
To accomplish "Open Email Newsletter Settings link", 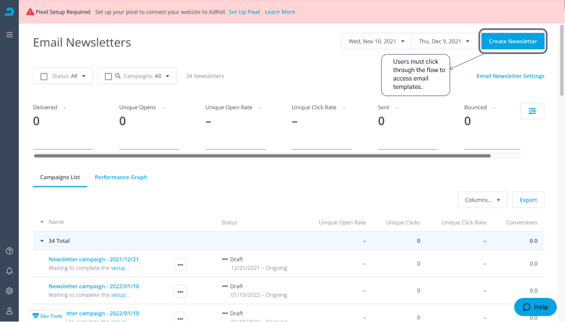I will pos(510,76).
